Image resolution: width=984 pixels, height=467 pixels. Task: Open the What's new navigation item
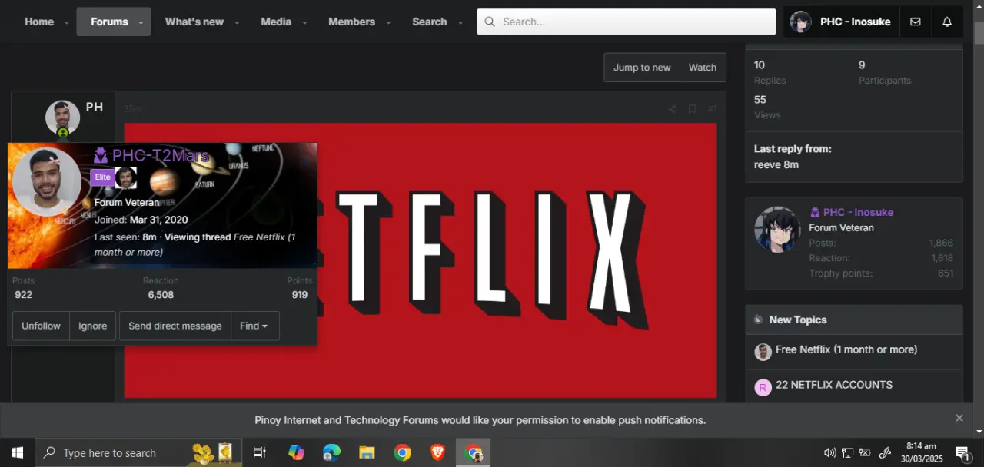tap(194, 22)
